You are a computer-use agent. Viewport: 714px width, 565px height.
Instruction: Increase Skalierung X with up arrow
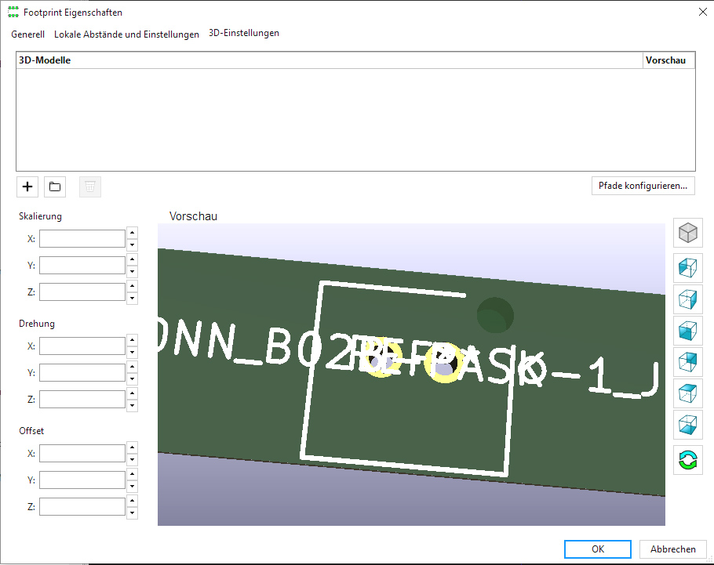coord(132,233)
